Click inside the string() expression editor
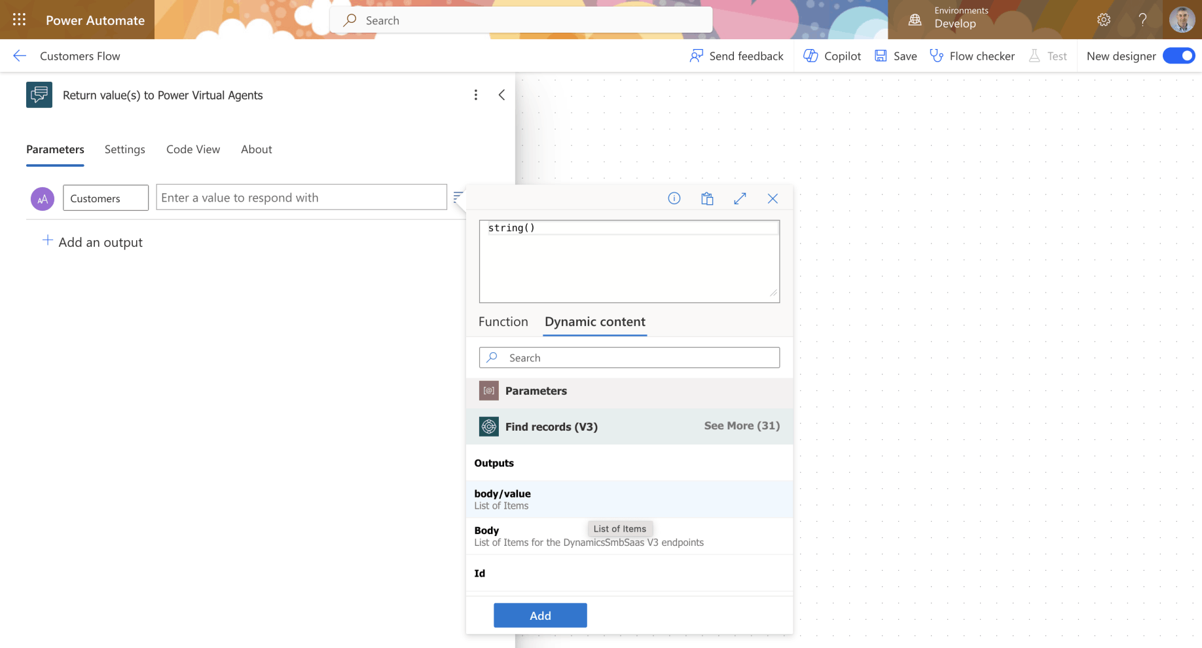Image resolution: width=1202 pixels, height=648 pixels. point(629,261)
